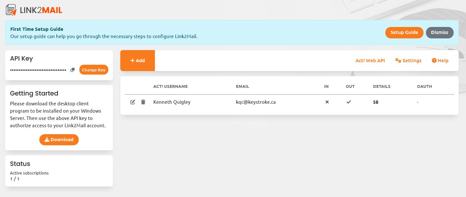
Task: Click the First Time Setup Guide title
Action: pos(37,29)
